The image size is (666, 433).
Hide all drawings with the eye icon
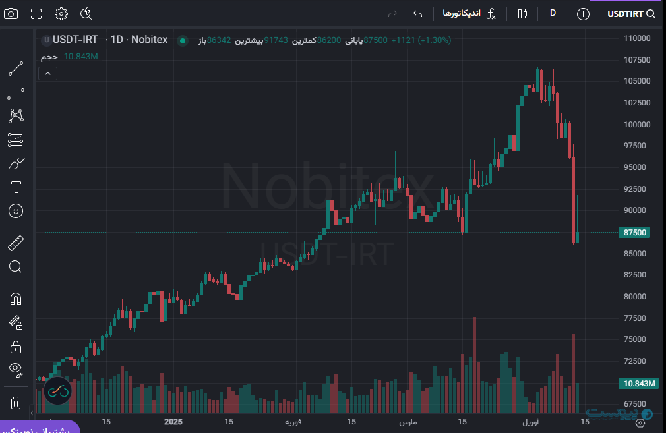pos(16,369)
